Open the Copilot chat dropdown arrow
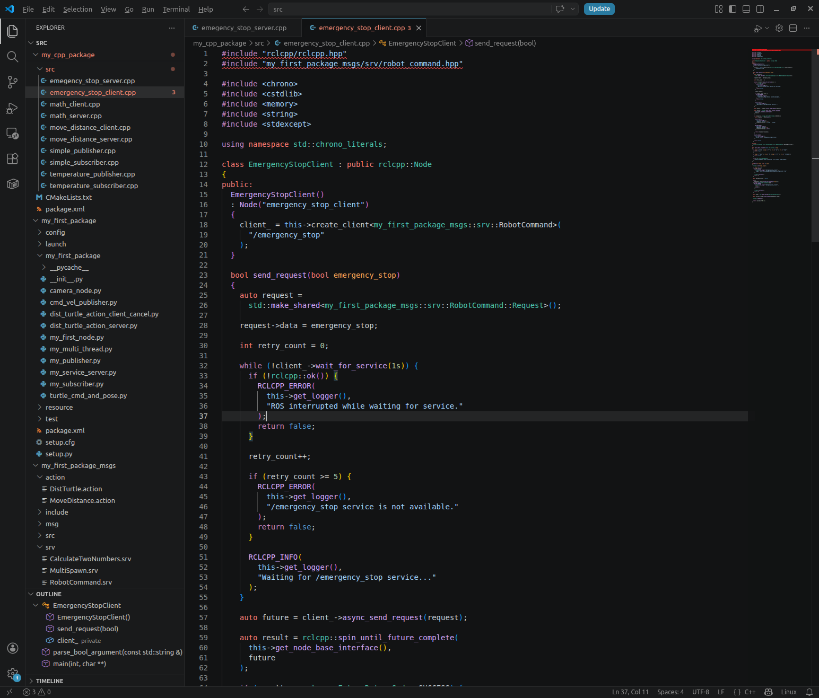Image resolution: width=819 pixels, height=698 pixels. coord(573,9)
